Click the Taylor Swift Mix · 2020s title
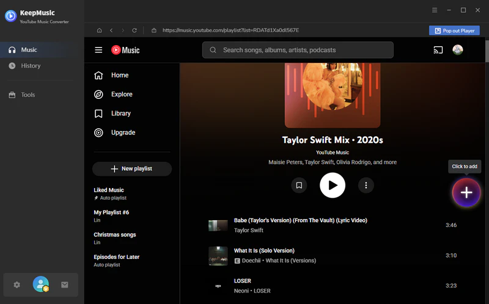The width and height of the screenshot is (489, 304). [x=333, y=140]
